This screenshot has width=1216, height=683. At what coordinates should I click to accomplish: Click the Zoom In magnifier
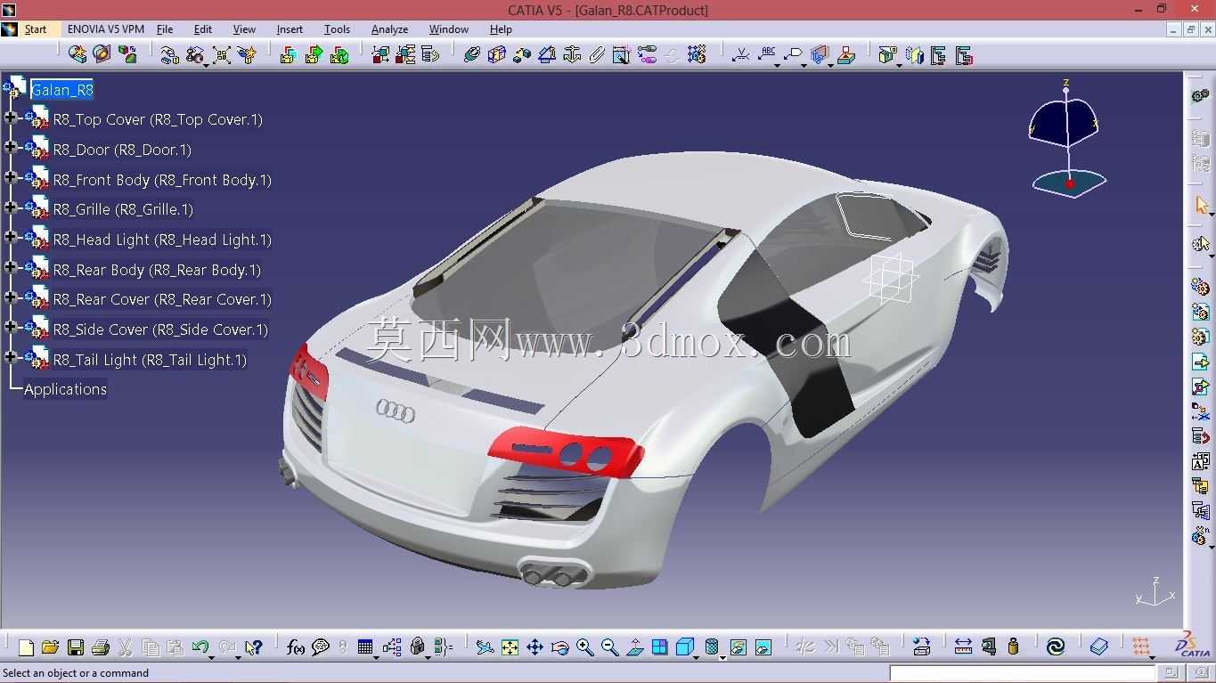584,647
